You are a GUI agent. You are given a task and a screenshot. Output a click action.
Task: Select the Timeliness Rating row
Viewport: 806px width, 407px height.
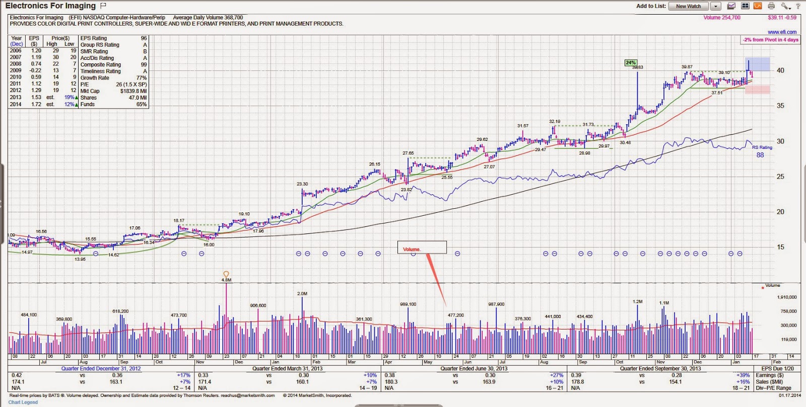click(114, 71)
